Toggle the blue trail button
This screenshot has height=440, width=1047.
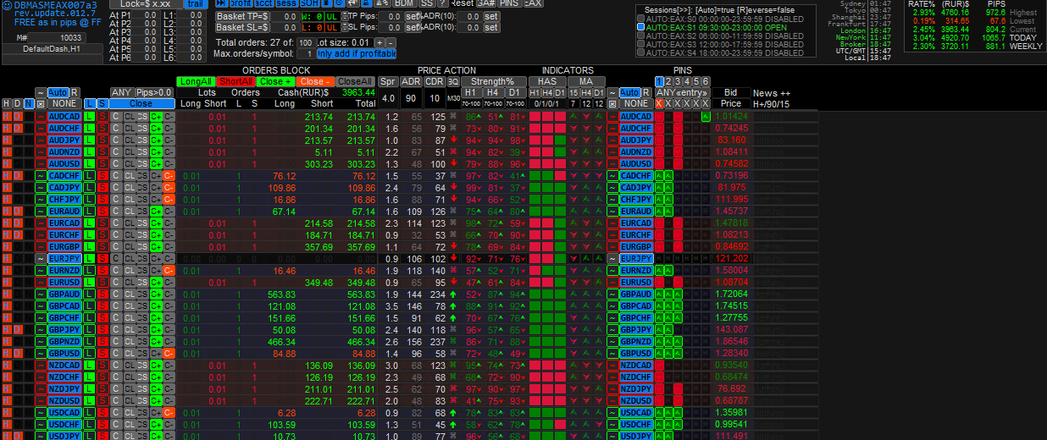(x=196, y=3)
